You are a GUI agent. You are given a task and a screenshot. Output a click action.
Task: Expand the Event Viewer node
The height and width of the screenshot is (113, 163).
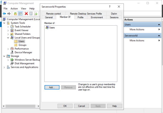pyautogui.click(x=8, y=30)
